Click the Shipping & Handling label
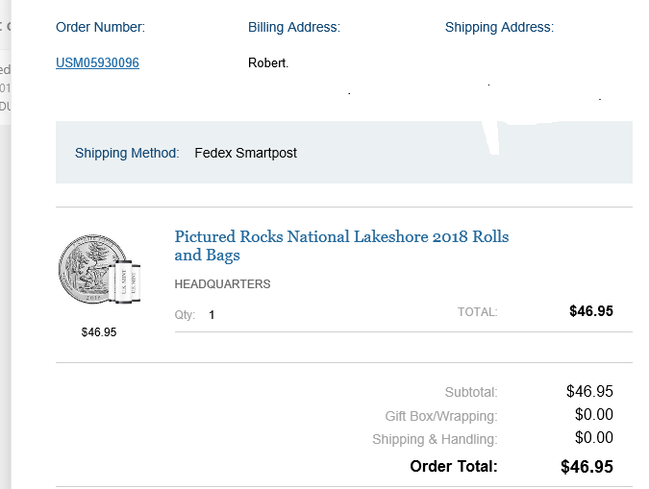 click(435, 439)
